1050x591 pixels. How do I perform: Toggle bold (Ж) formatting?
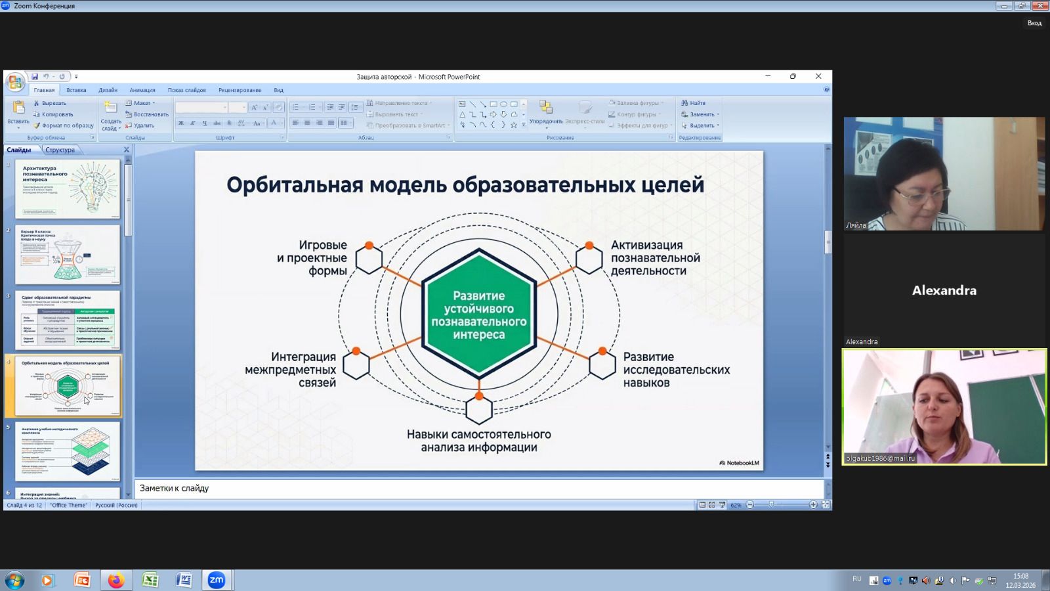181,123
